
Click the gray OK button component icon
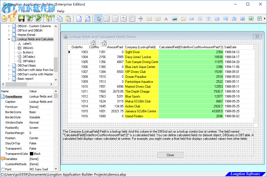(x=149, y=19)
